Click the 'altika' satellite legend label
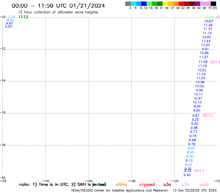220x193 pixels. (x=121, y=184)
